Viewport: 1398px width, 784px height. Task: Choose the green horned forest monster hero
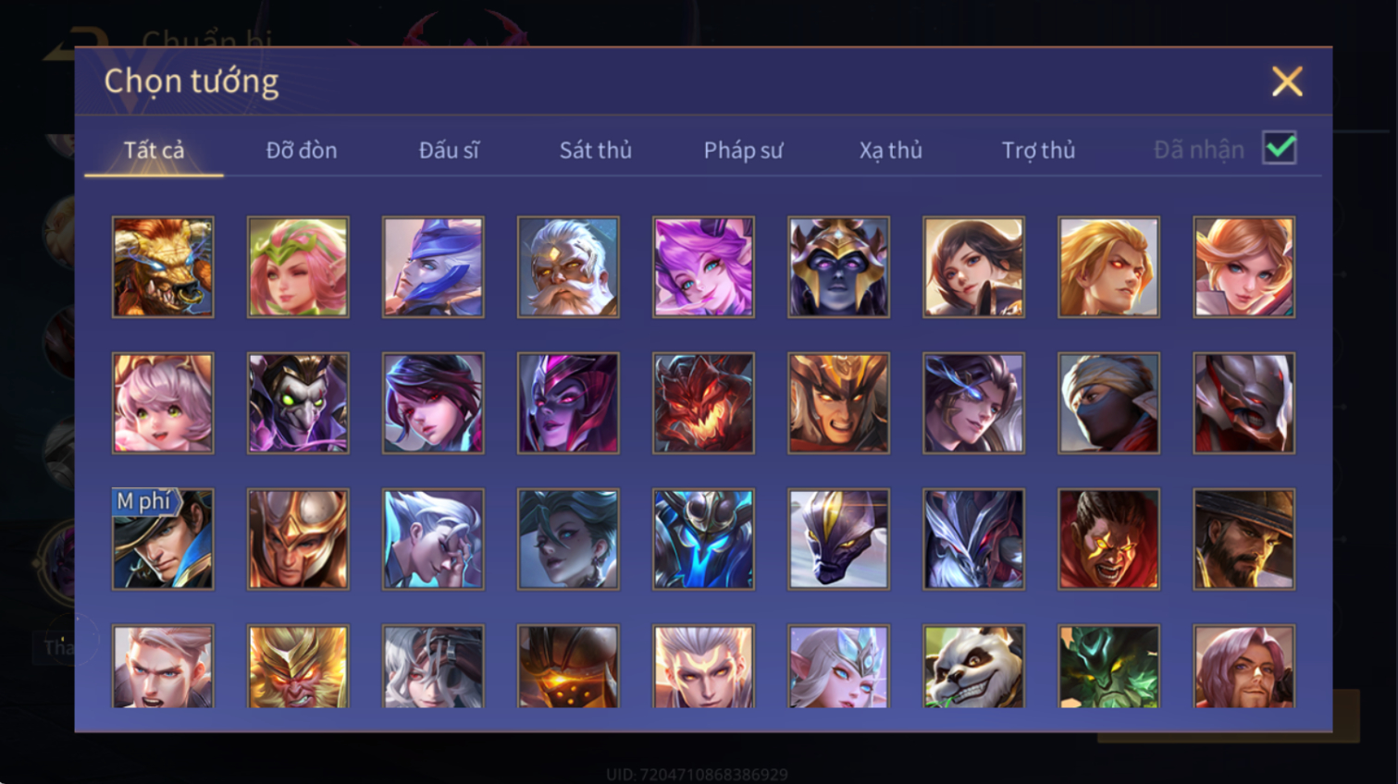pos(1108,667)
